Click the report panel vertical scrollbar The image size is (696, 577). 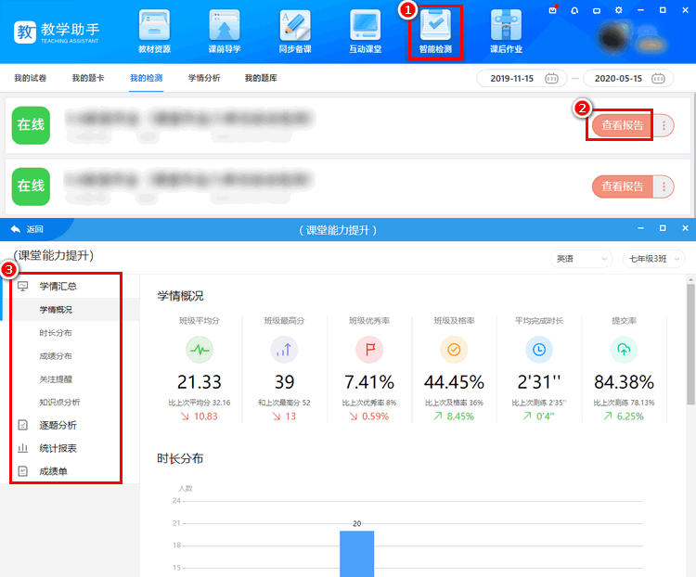click(690, 343)
